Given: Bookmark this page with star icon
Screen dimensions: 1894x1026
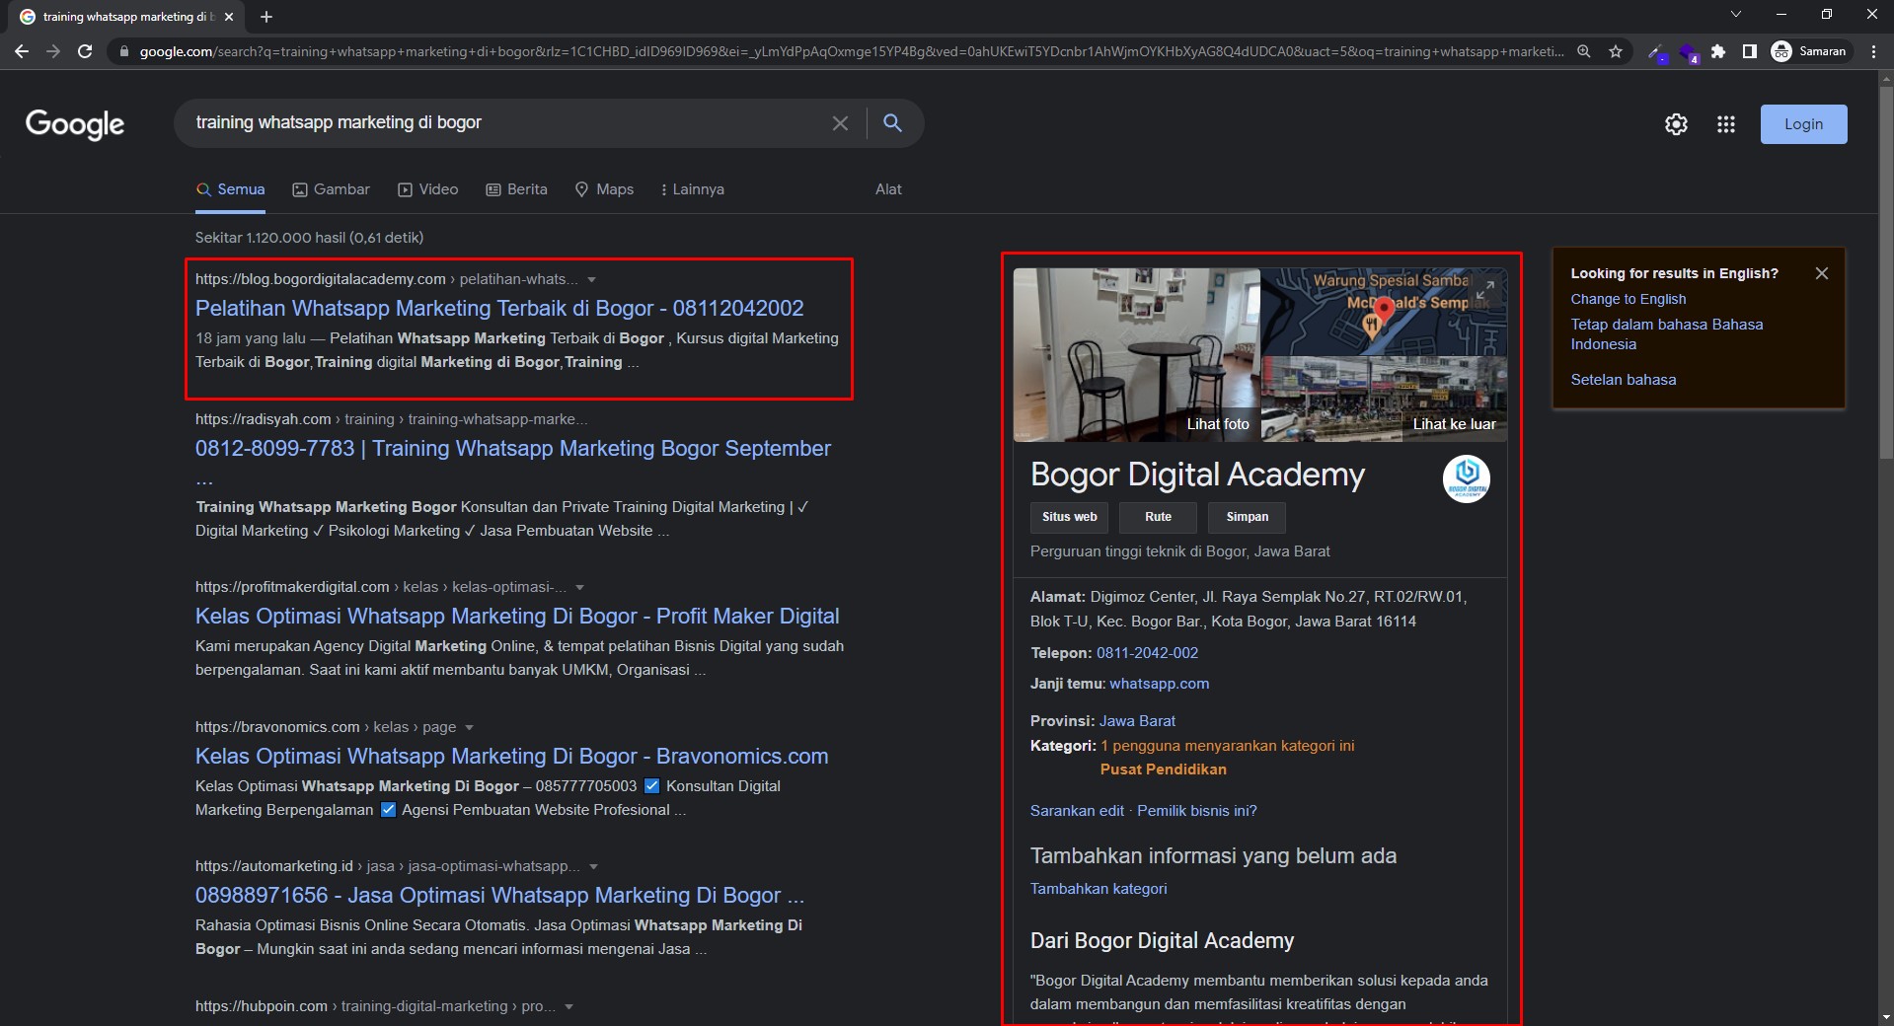Looking at the screenshot, I should pos(1615,51).
